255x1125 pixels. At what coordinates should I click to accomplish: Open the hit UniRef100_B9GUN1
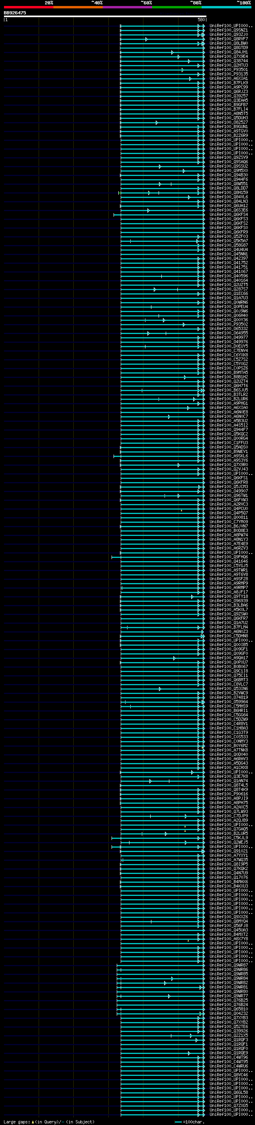229,127
